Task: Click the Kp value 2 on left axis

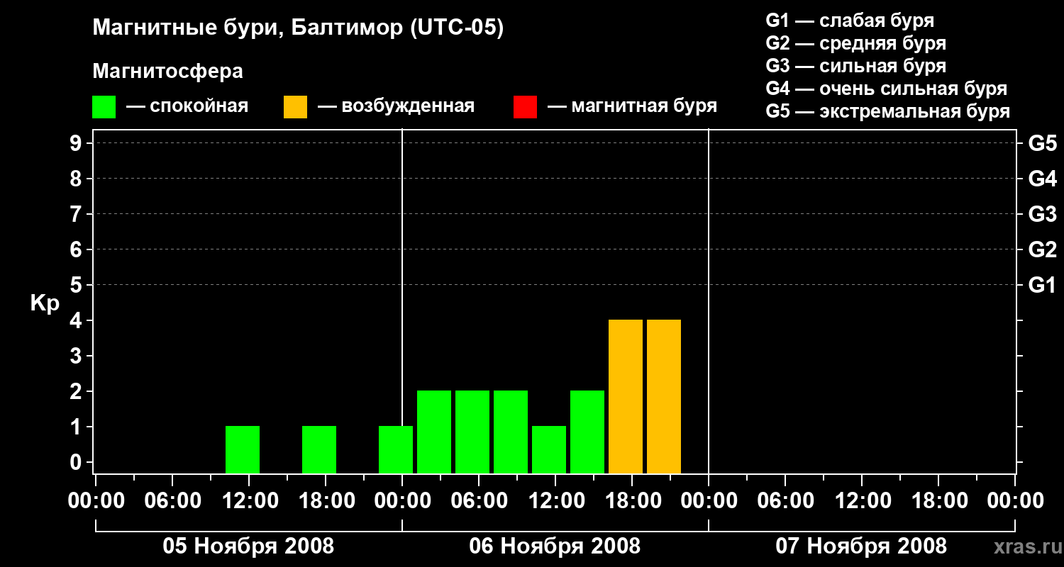Action: point(77,391)
